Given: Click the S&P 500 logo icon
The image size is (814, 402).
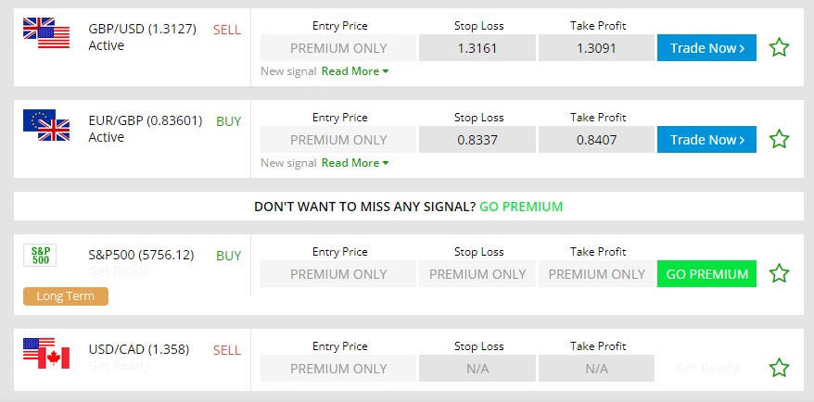Looking at the screenshot, I should (x=40, y=256).
